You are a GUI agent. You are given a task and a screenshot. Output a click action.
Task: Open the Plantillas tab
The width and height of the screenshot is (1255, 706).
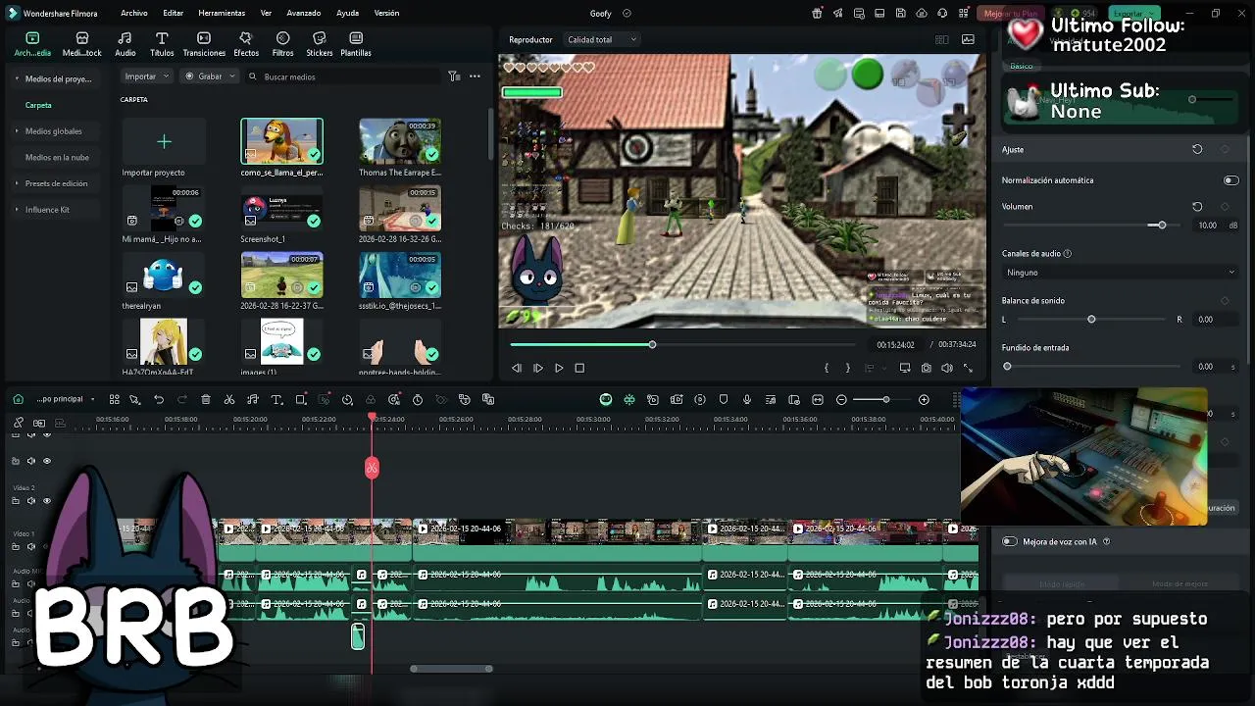(x=356, y=44)
